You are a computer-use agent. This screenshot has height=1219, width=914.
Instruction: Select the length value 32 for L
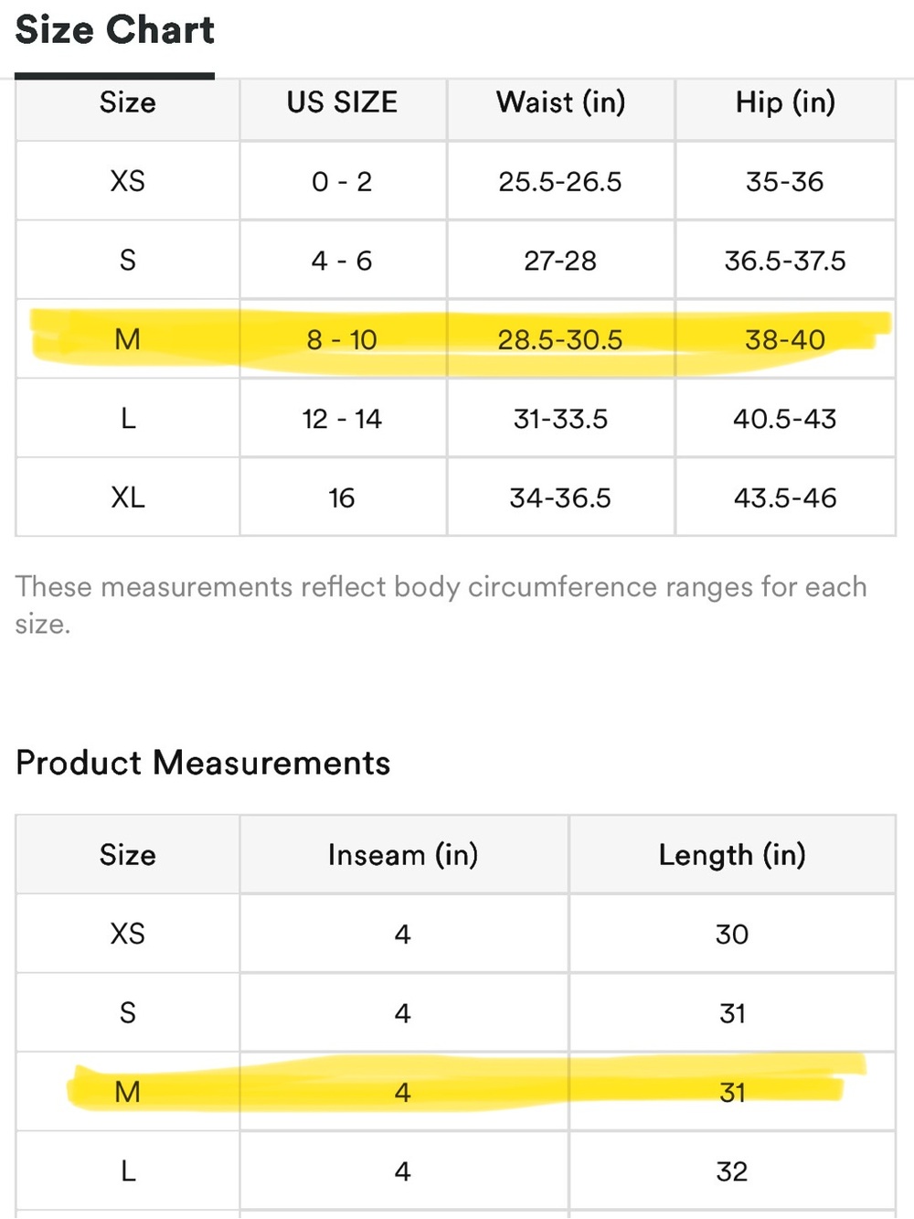pyautogui.click(x=732, y=1171)
